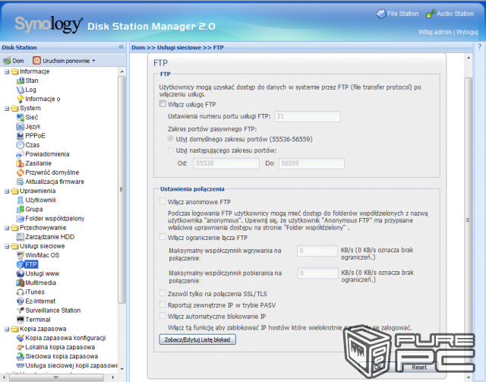The width and height of the screenshot is (486, 382).
Task: Open the Stan status icon
Action: point(21,81)
